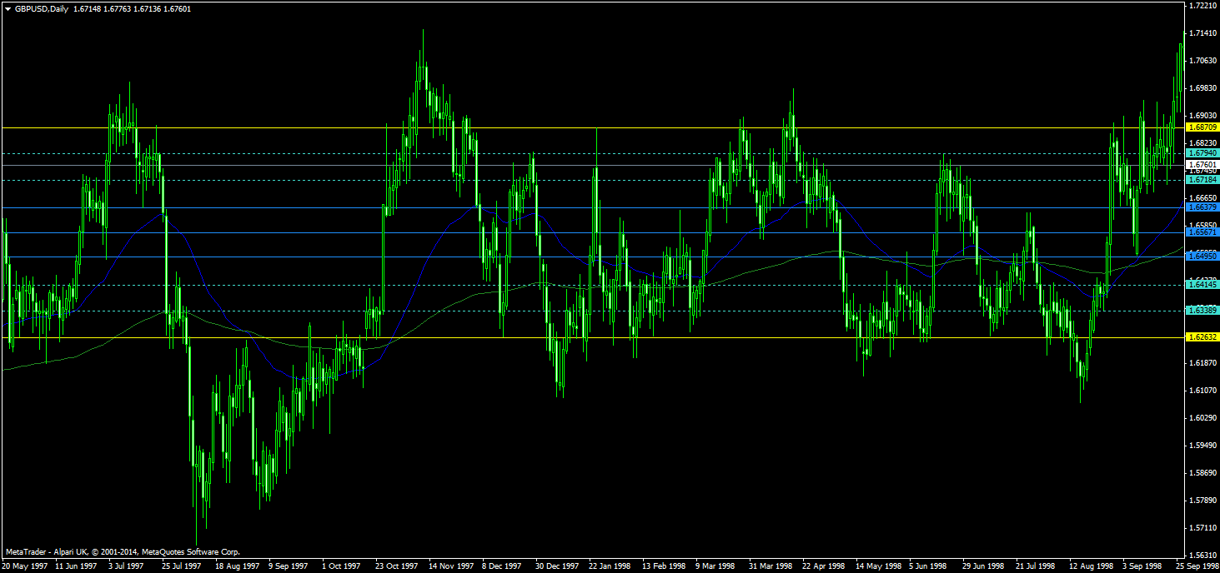Click the MetaTrader - Alpari UK copyright text
Viewport: 1220px width, 573px height.
tap(123, 551)
